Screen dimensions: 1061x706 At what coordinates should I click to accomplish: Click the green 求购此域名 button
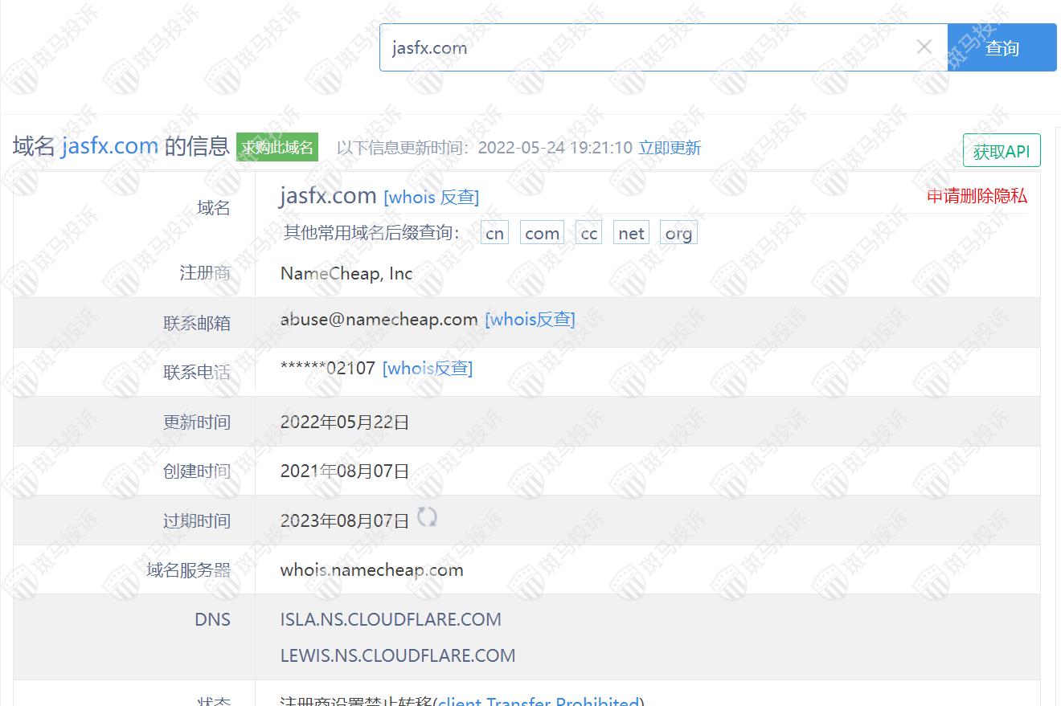click(x=277, y=148)
